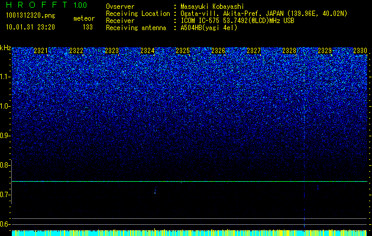Image resolution: width=372 pixels, height=236 pixels.
Task: Click the kHz axis unit label
Action: pyautogui.click(x=5, y=48)
